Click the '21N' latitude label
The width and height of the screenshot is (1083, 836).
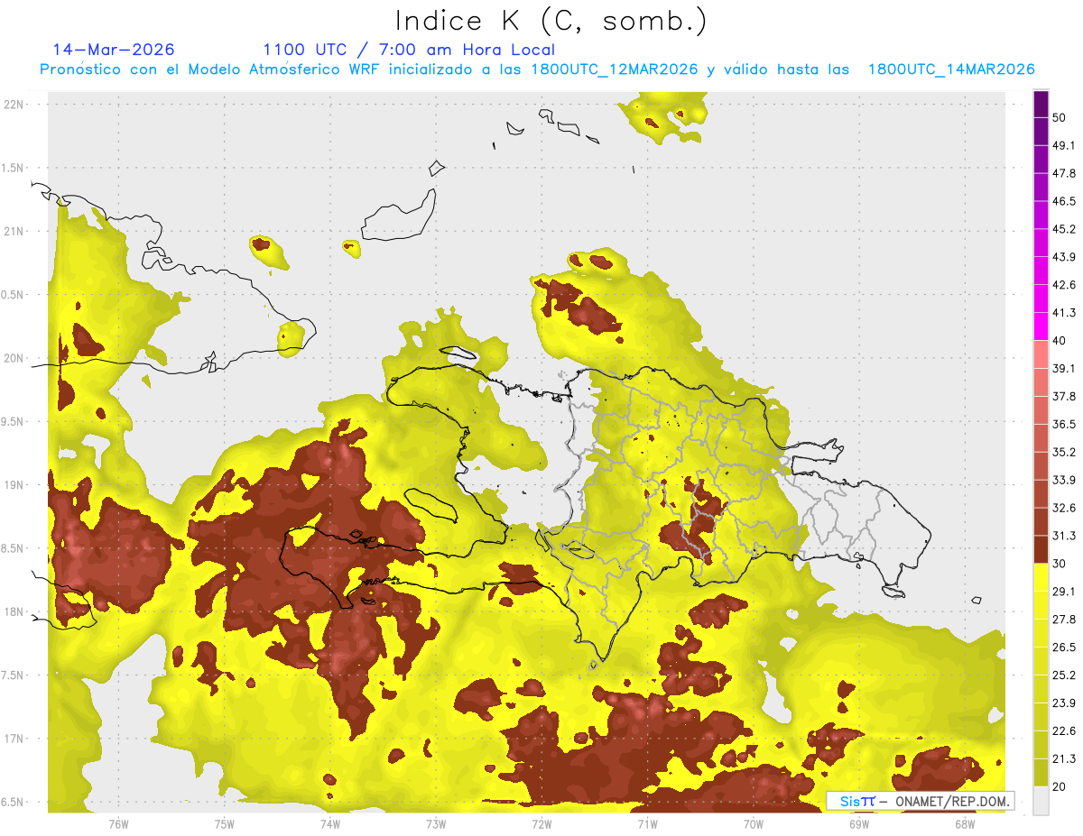tap(14, 231)
